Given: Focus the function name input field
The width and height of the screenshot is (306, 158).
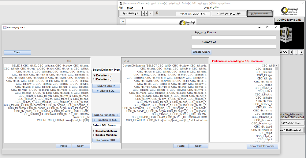Looking at the screenshot, I should 234,37.
